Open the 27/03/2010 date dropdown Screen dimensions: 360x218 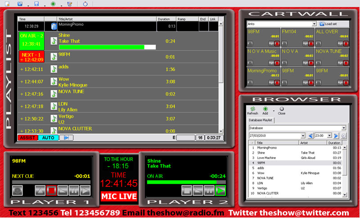(x=303, y=136)
